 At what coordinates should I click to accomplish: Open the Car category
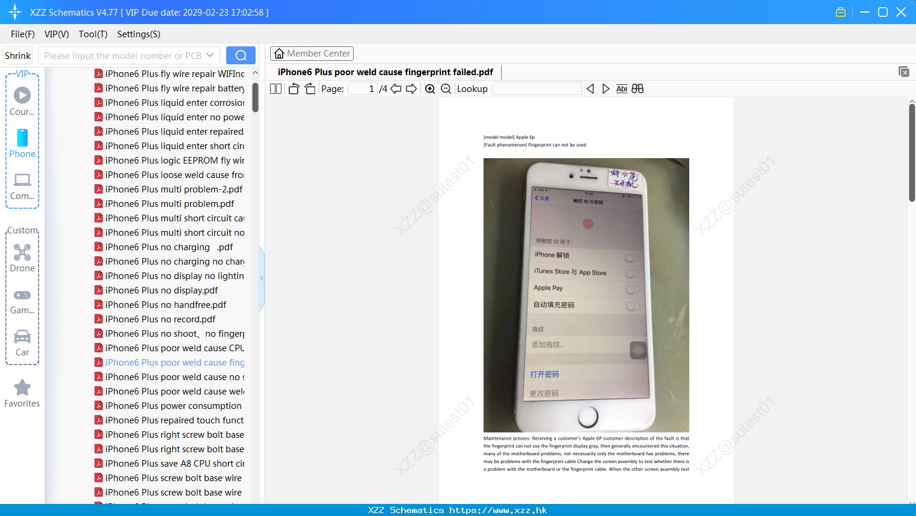(22, 343)
